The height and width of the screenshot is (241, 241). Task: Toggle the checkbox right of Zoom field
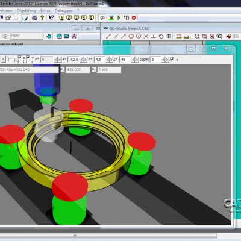(x=172, y=60)
